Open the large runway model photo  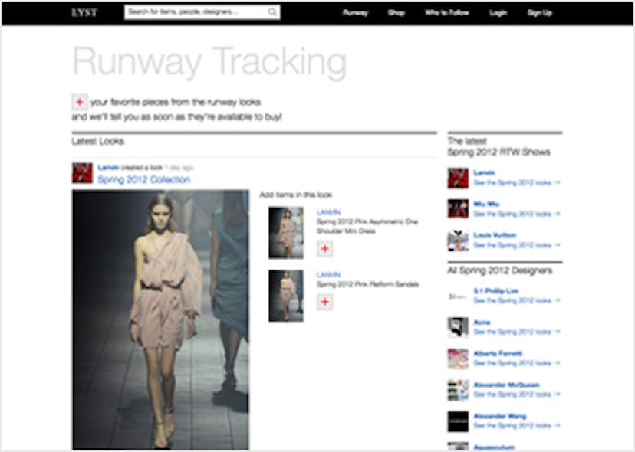(x=160, y=319)
